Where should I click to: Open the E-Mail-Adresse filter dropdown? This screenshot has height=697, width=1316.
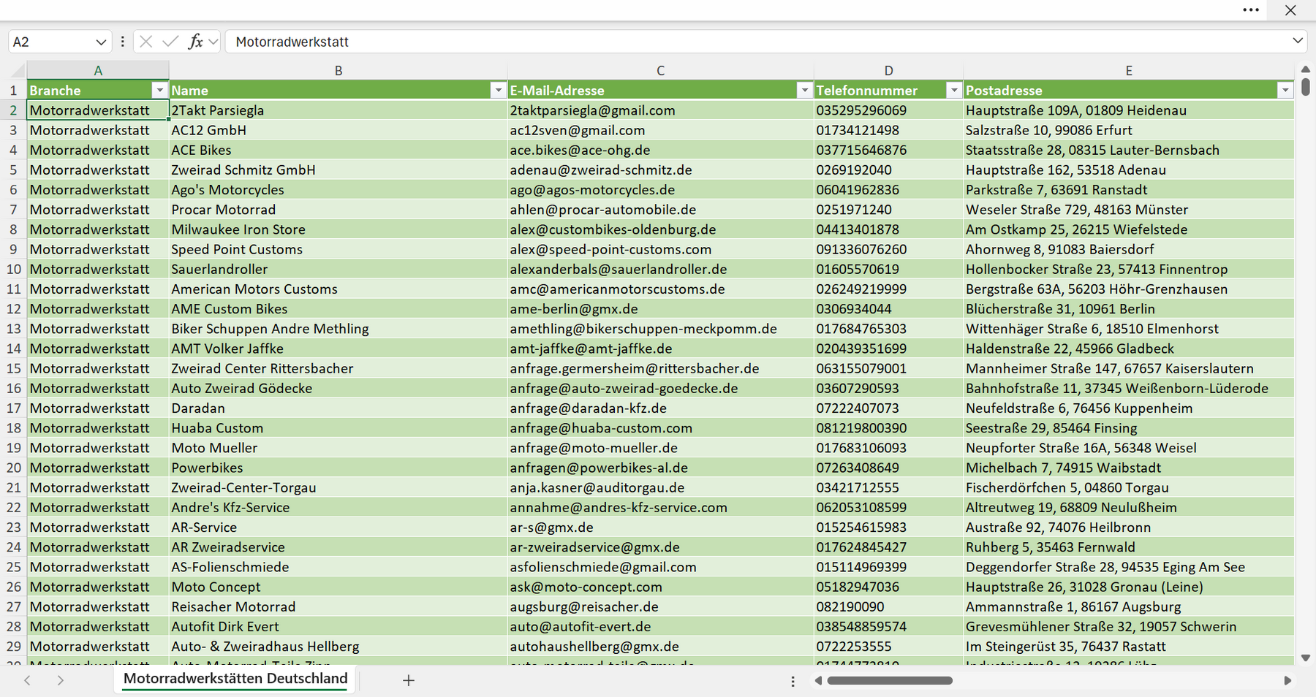click(x=804, y=90)
